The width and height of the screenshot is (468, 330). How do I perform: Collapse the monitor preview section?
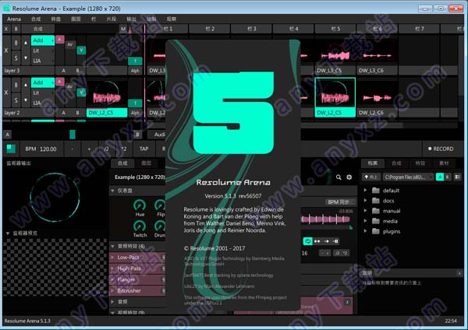click(x=8, y=233)
